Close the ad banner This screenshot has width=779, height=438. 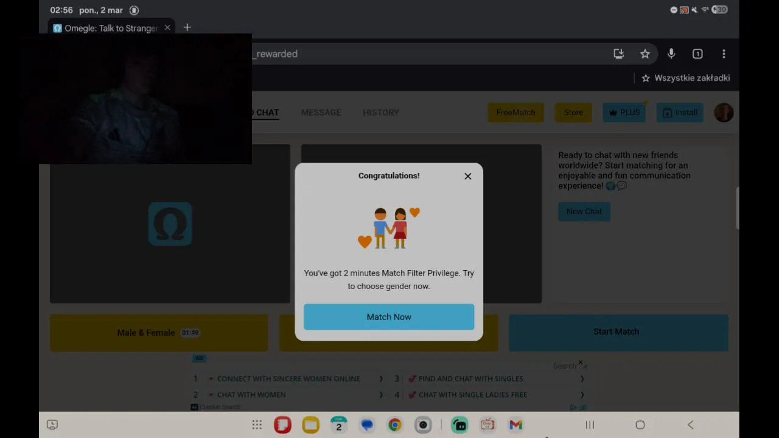(581, 363)
